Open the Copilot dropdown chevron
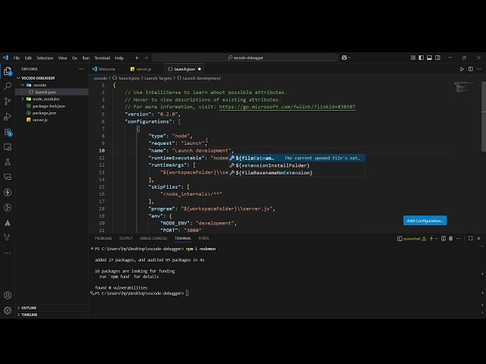The image size is (486, 364). [349, 58]
